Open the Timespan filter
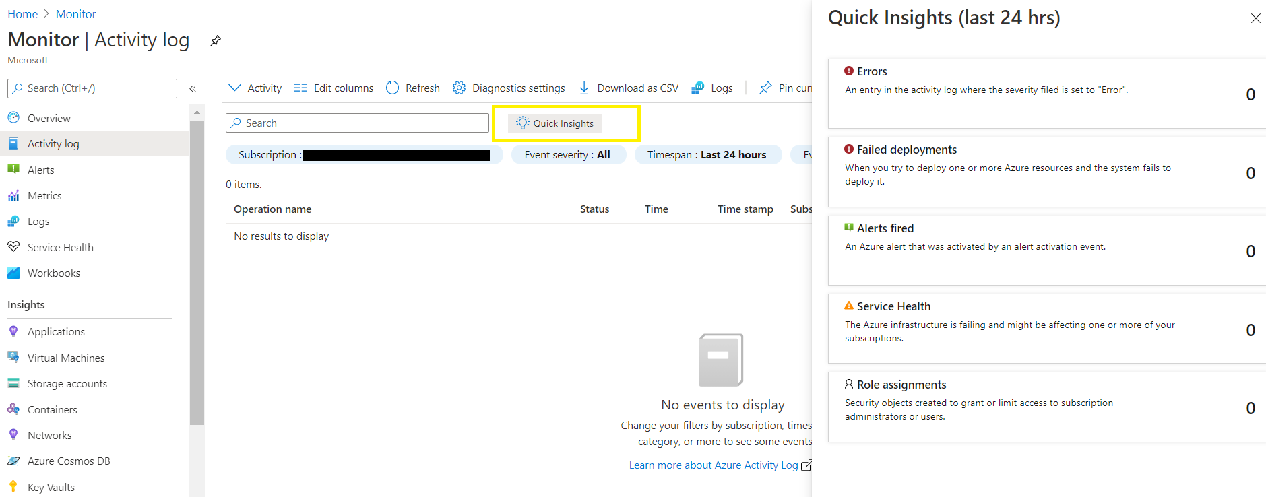1266x497 pixels. [x=707, y=154]
